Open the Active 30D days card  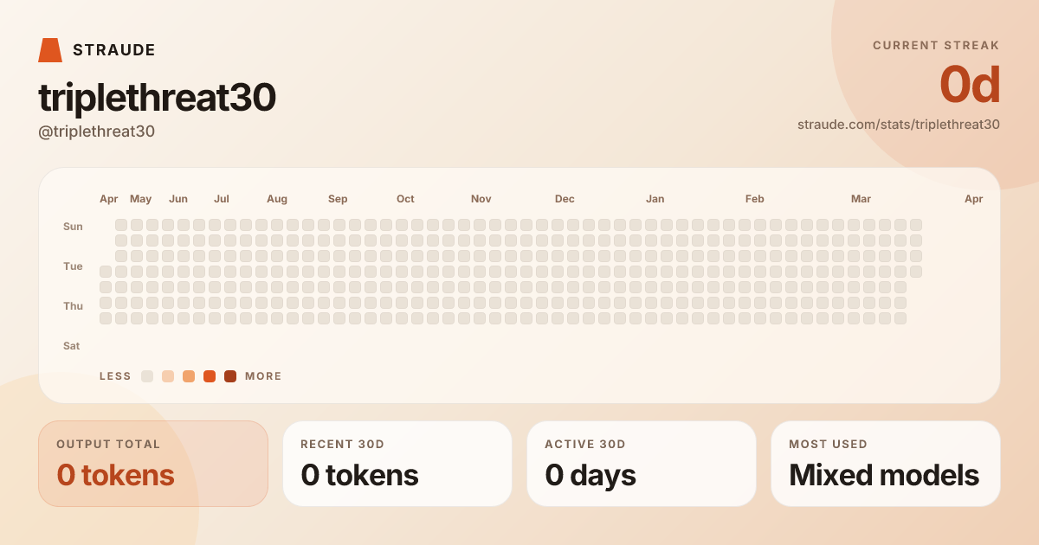pyautogui.click(x=642, y=464)
